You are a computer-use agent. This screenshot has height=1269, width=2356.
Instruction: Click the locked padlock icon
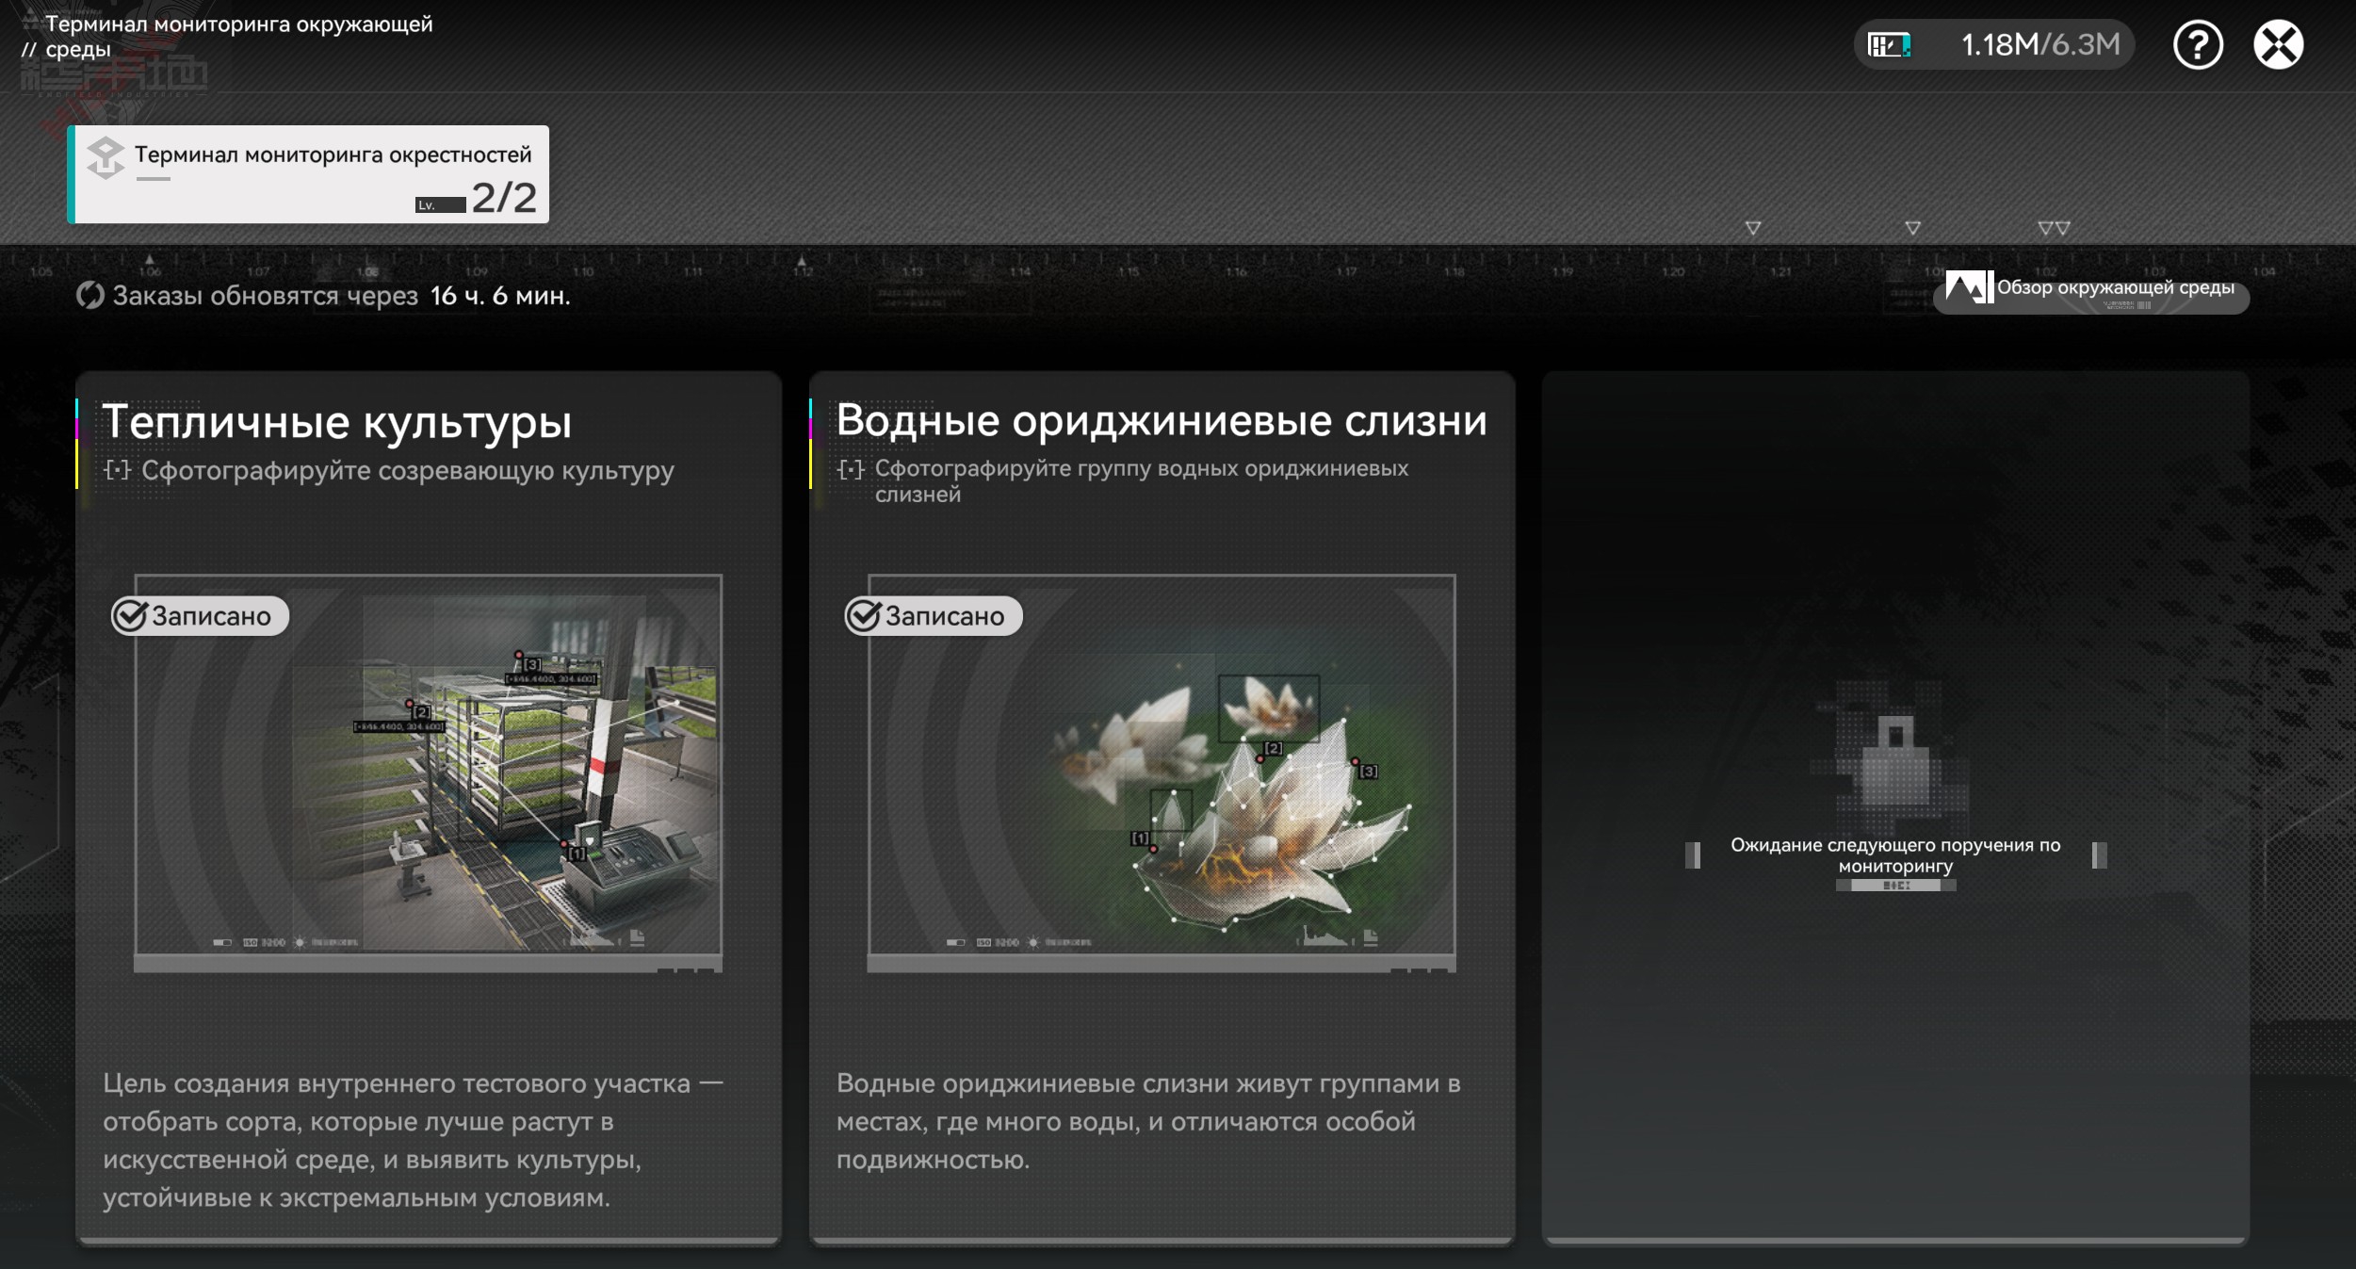(x=1894, y=763)
